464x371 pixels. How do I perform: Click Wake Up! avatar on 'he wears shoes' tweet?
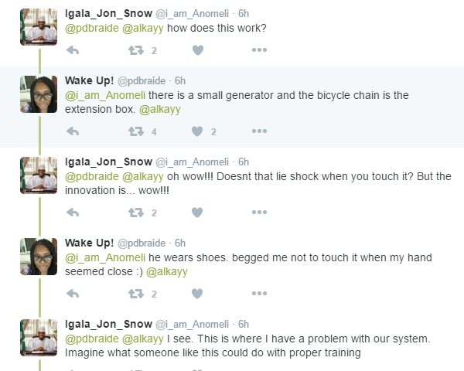tap(39, 257)
